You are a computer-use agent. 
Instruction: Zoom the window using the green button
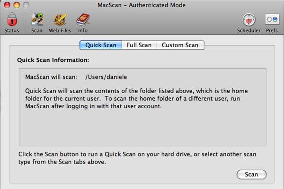[x=25, y=5]
